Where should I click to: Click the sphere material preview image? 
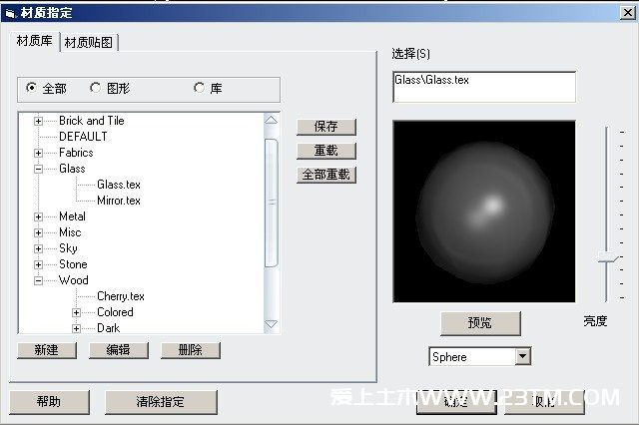point(484,212)
